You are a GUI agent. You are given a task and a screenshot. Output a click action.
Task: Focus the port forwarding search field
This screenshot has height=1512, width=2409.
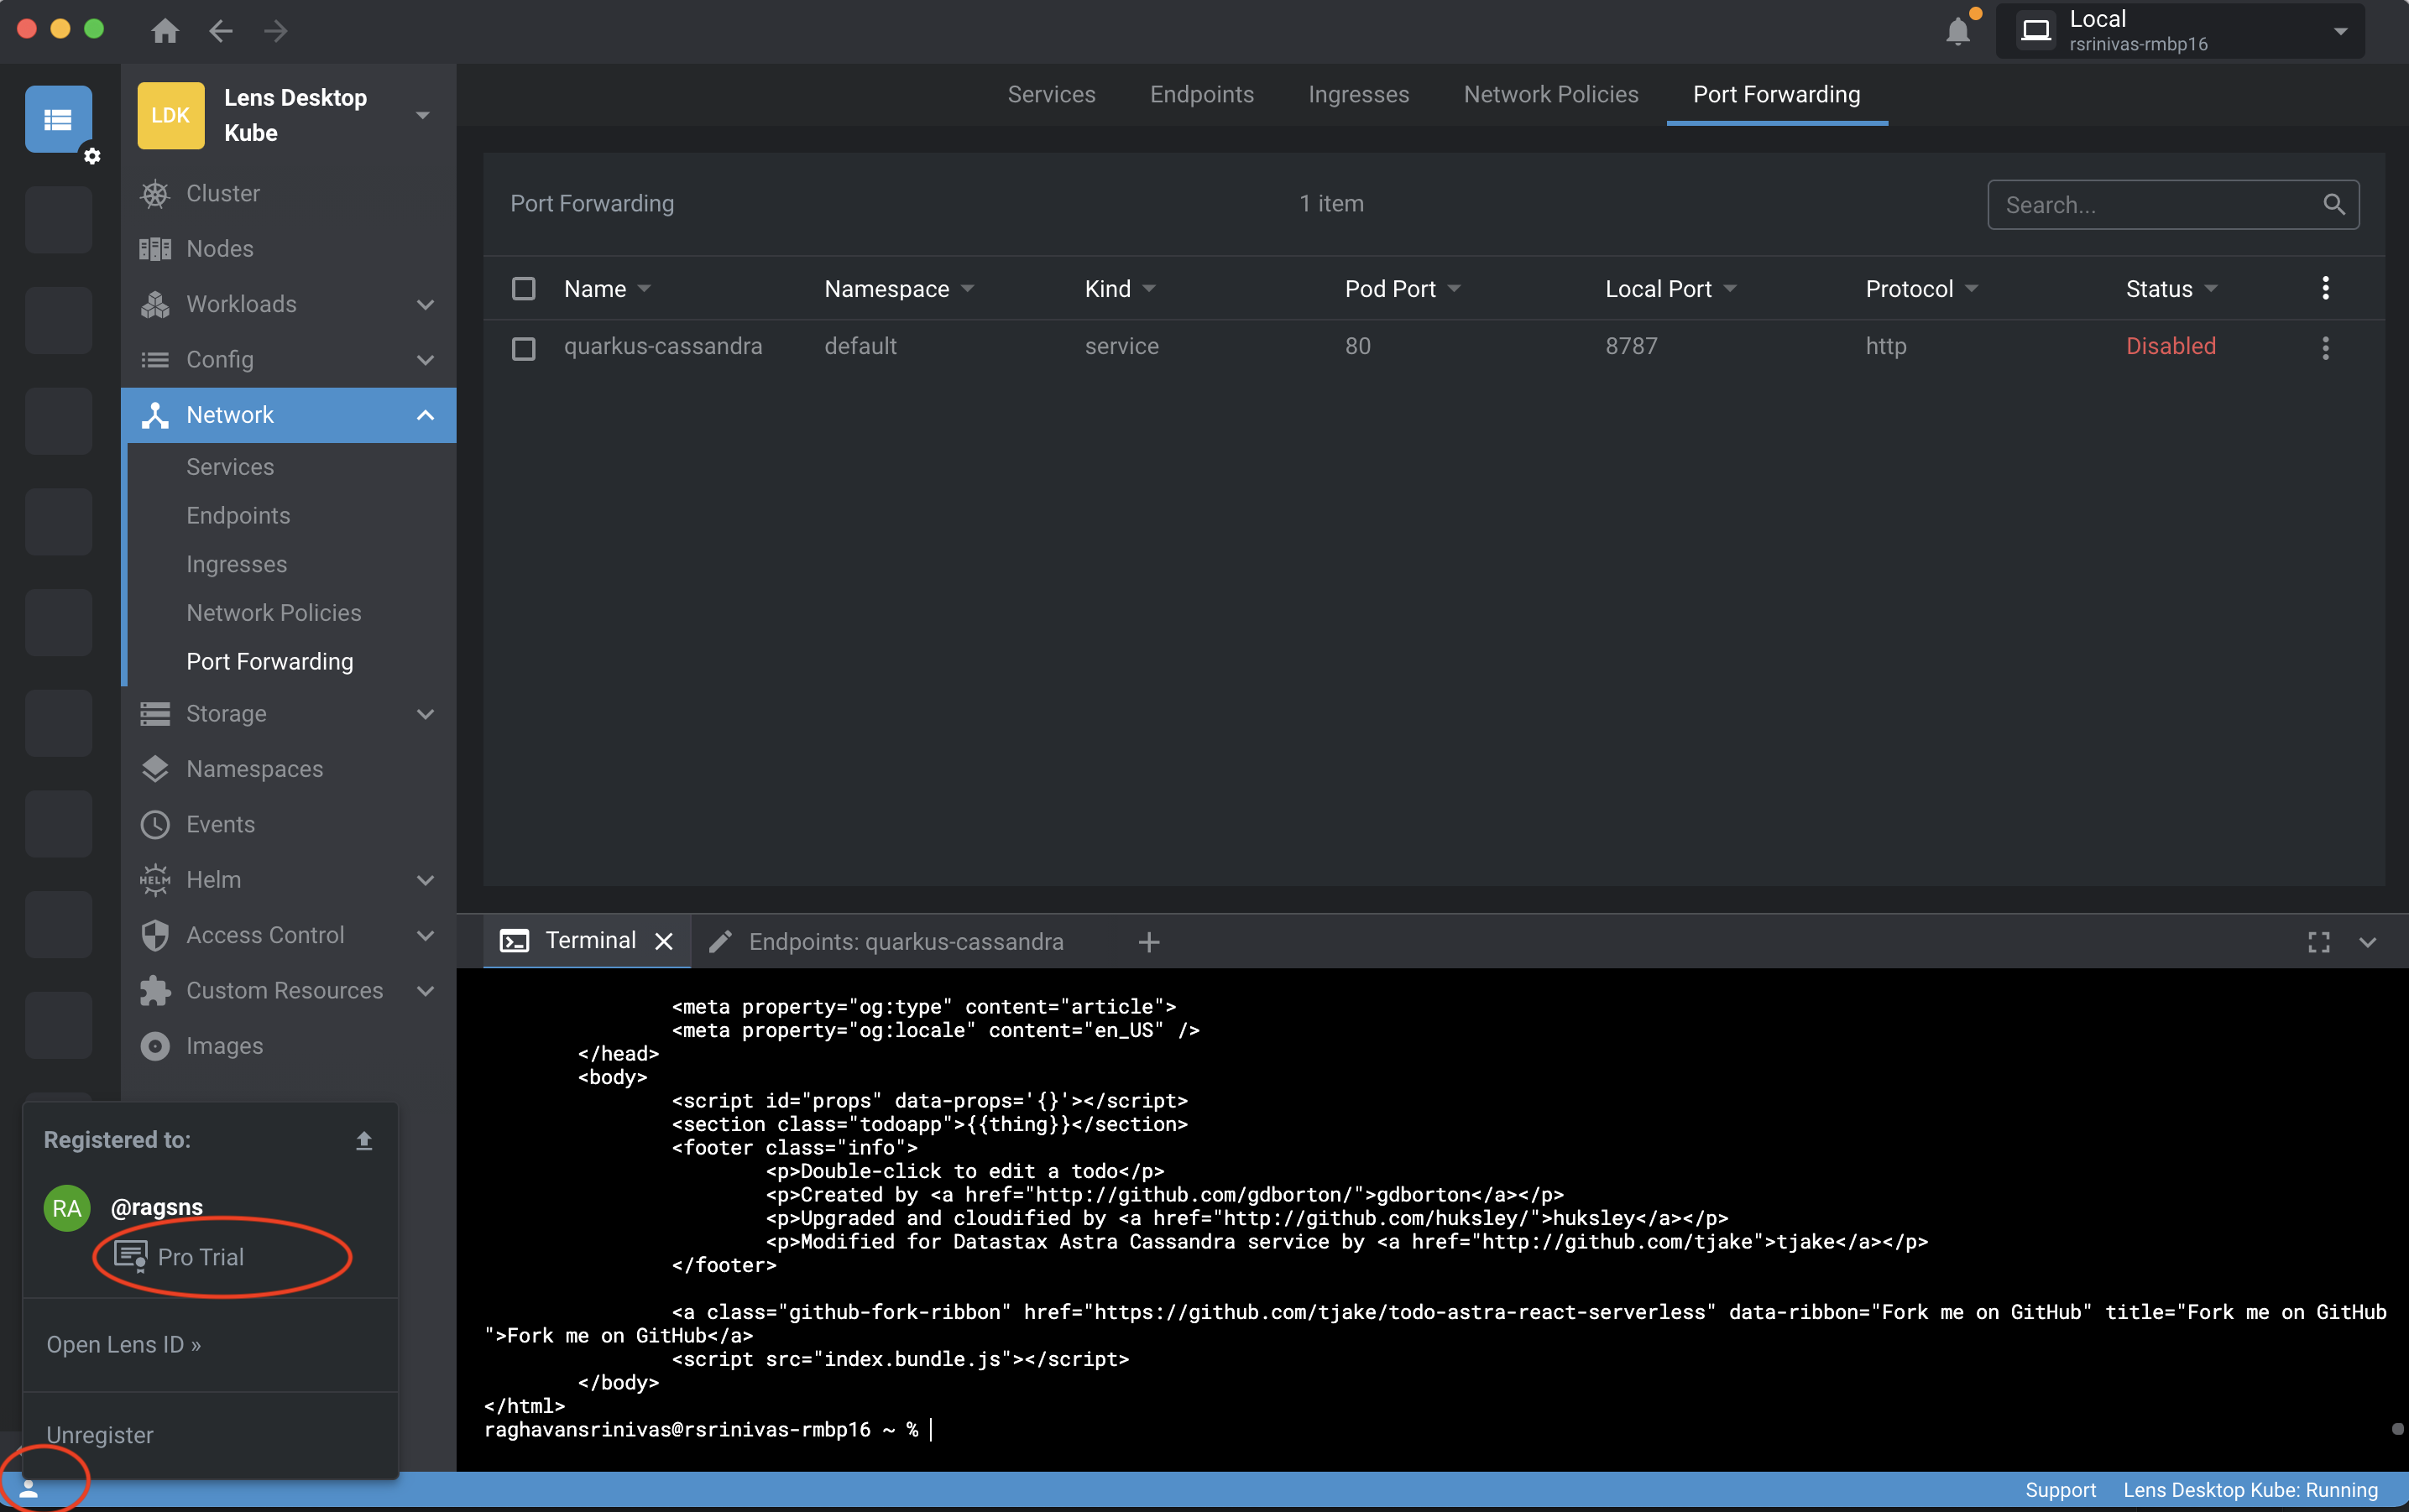[2150, 204]
